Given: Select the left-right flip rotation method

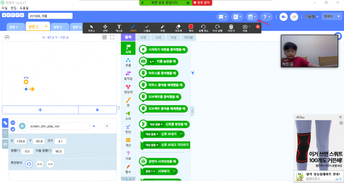Looking at the screenshot, I should click(x=40, y=164).
